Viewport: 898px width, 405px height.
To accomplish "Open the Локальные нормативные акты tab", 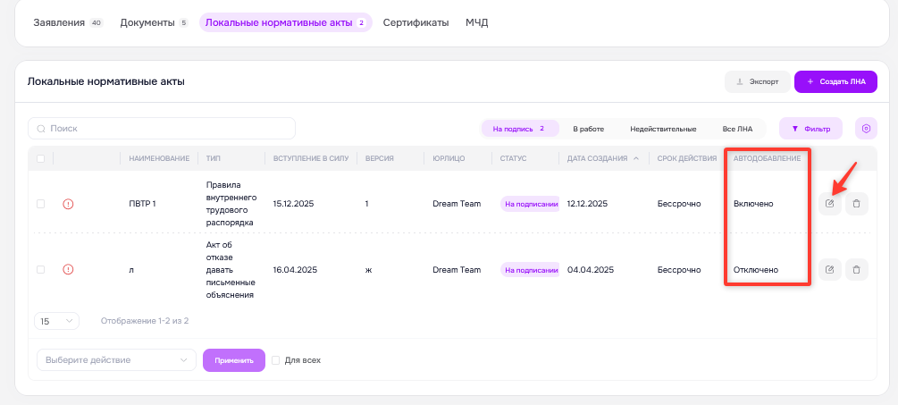I will click(x=285, y=23).
